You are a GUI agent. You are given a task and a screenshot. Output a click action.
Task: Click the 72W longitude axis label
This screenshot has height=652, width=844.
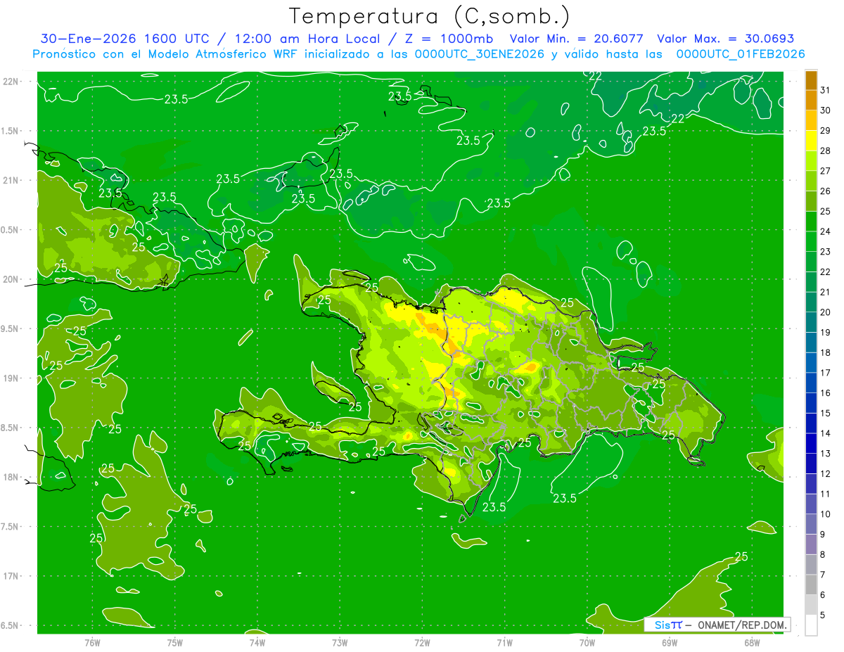coord(422,642)
